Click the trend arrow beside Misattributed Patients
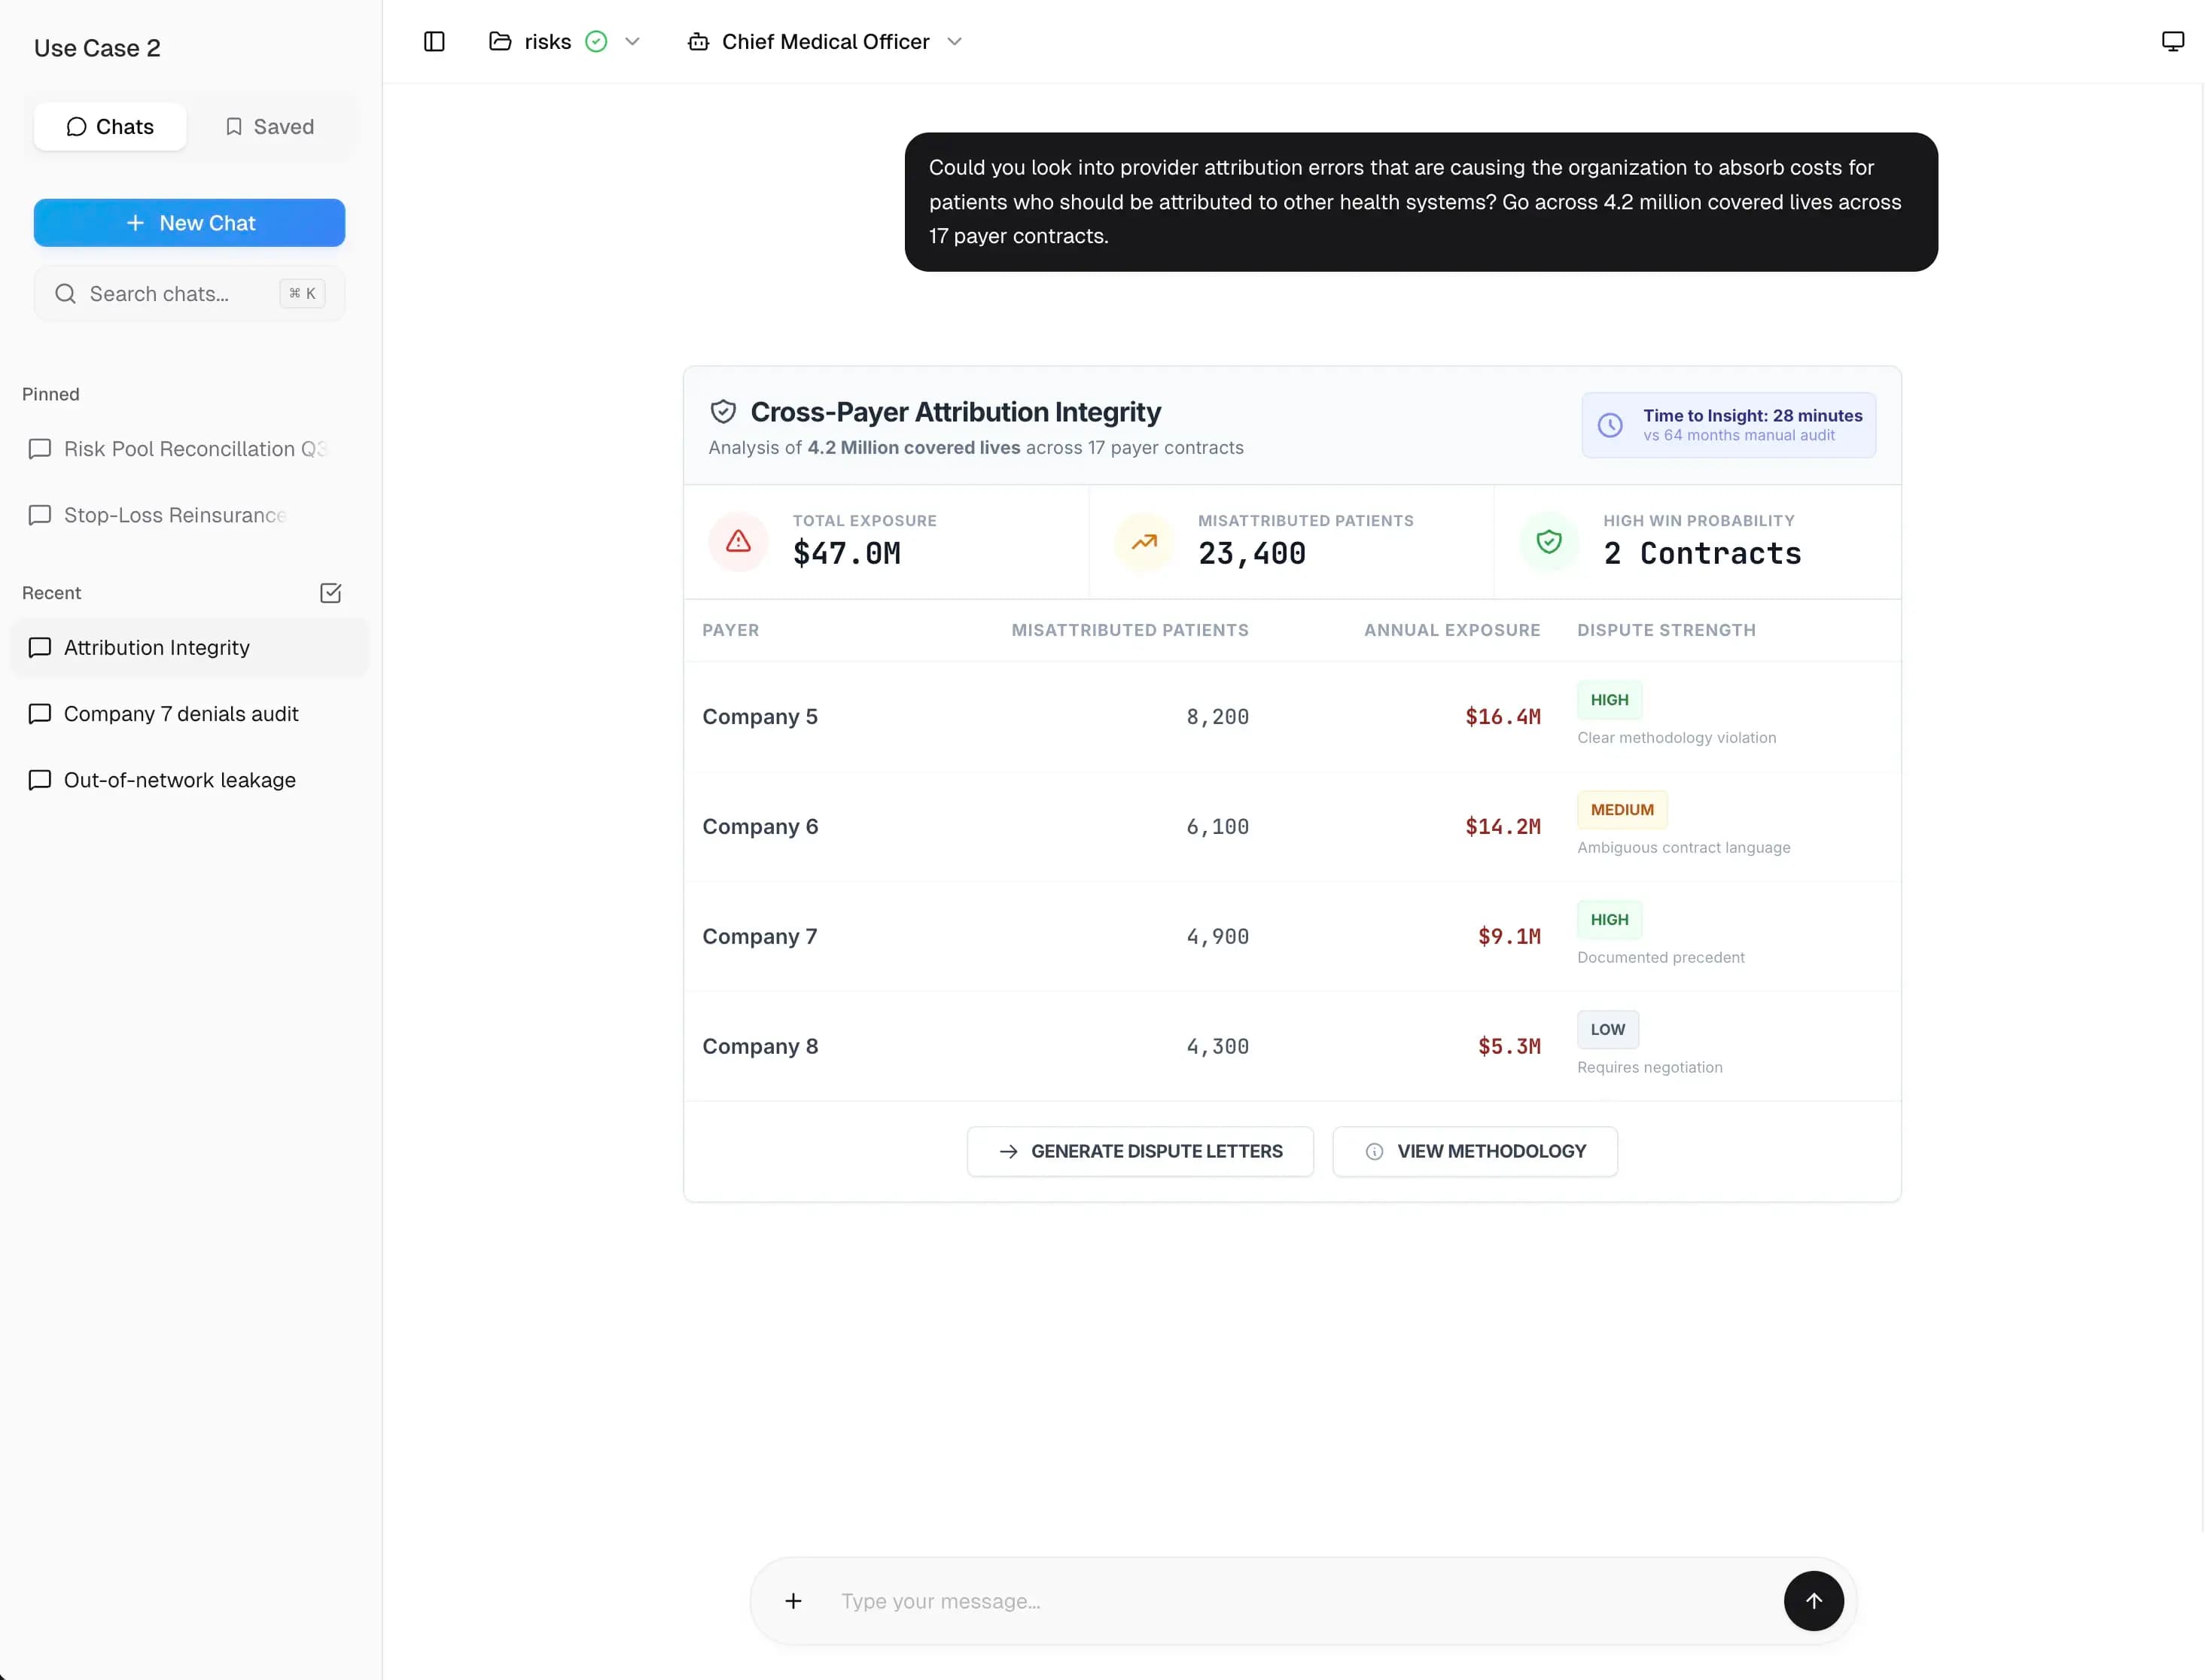Image resolution: width=2205 pixels, height=1680 pixels. tap(1143, 541)
